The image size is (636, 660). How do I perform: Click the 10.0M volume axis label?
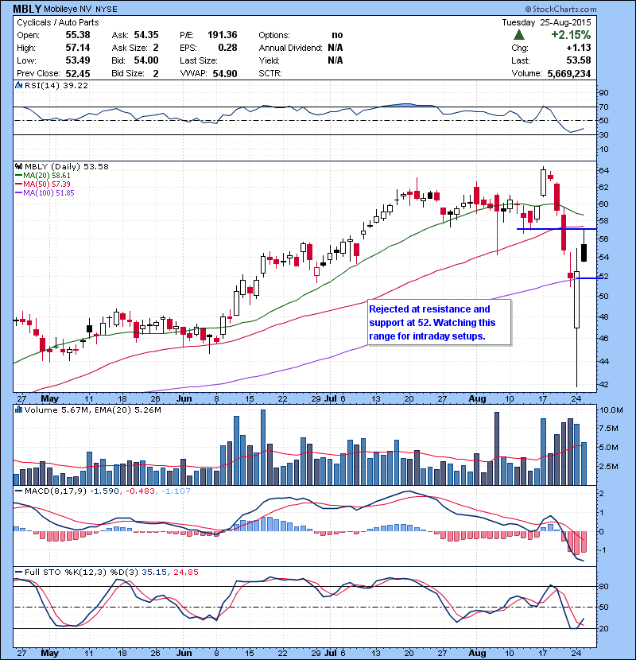tap(611, 410)
